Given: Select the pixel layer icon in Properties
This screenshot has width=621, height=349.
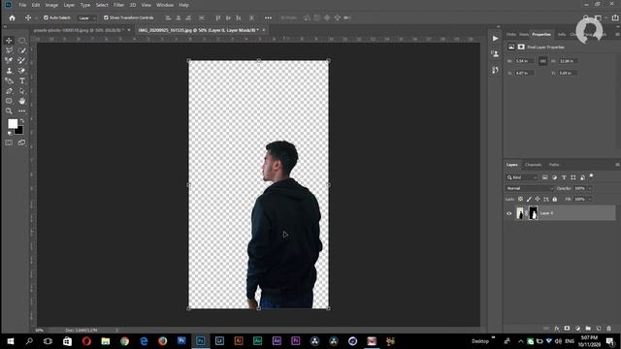Looking at the screenshot, I should point(511,48).
